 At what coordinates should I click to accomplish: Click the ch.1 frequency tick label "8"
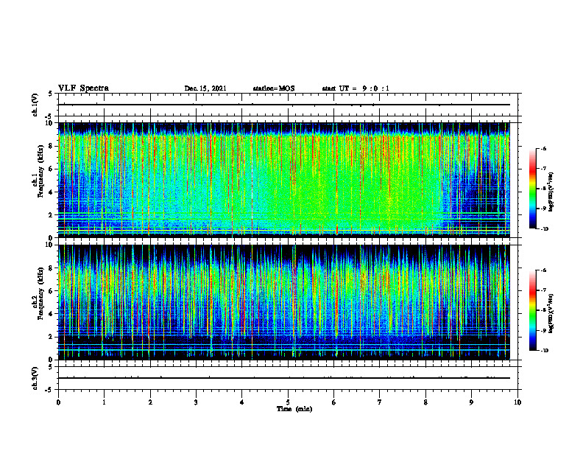[52, 146]
